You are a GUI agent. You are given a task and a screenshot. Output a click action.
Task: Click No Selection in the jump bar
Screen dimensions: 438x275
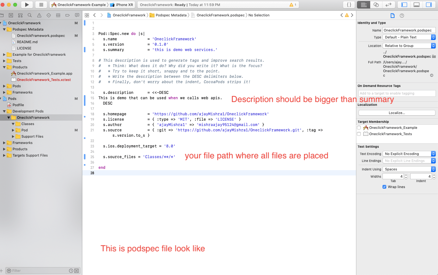click(x=259, y=15)
